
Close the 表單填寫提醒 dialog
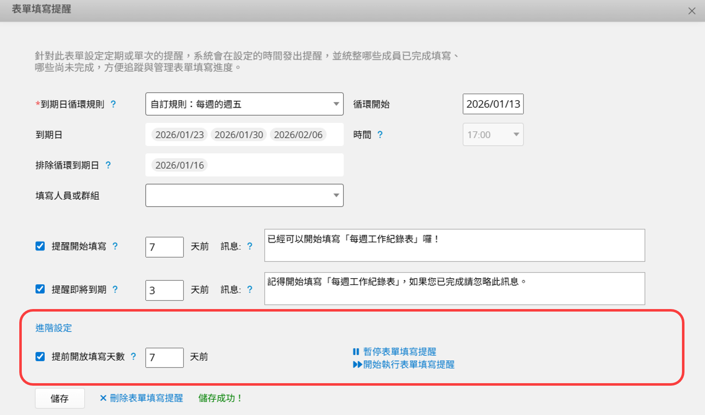pos(692,11)
